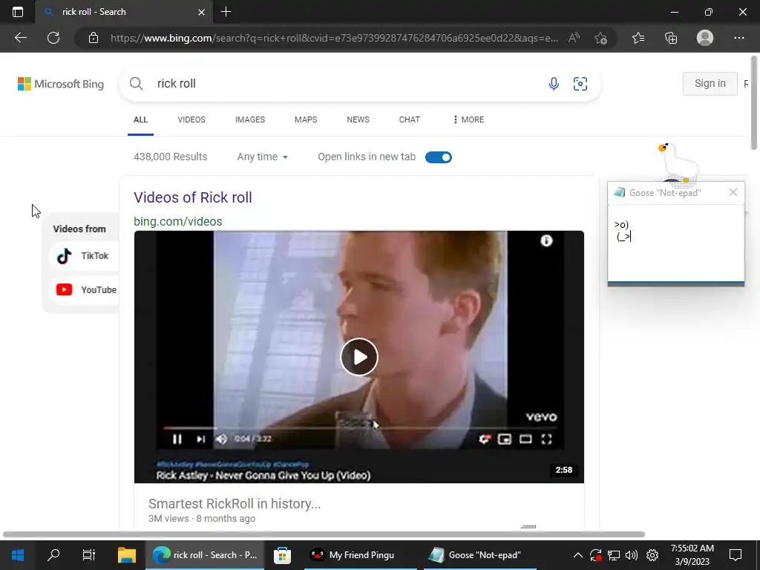Reload the page with refresh icon
Image resolution: width=760 pixels, height=570 pixels.
[53, 38]
